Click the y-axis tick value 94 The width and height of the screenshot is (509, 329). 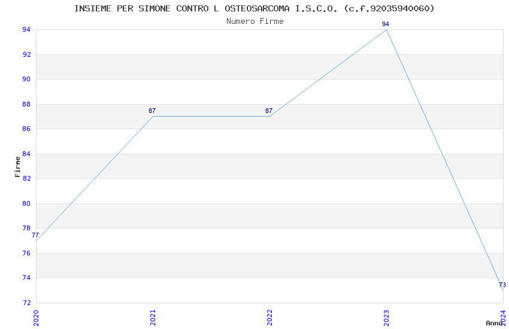[26, 29]
